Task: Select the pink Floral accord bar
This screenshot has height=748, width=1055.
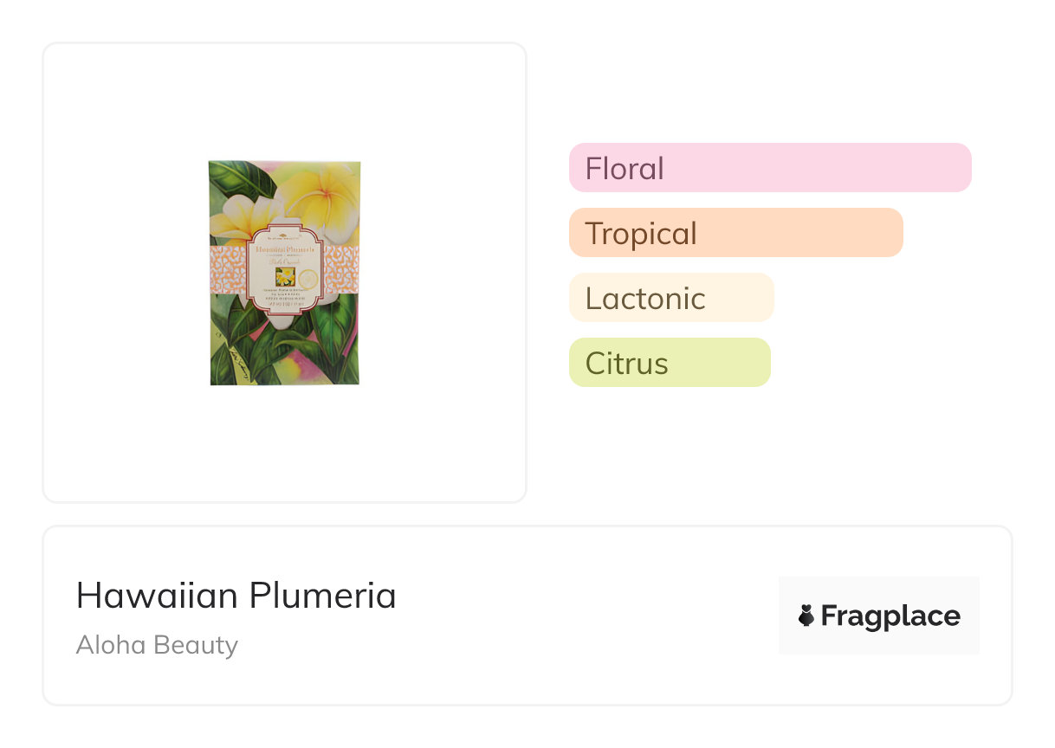Action: tap(770, 168)
